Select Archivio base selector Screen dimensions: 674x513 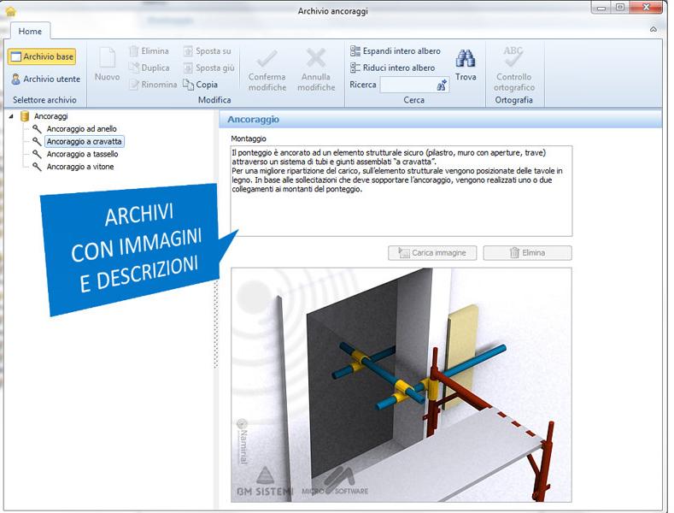click(x=42, y=56)
